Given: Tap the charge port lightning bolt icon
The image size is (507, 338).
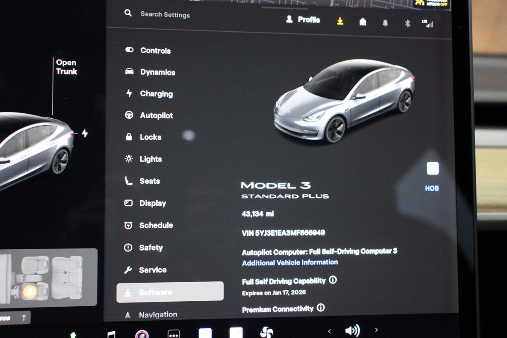Looking at the screenshot, I should pyautogui.click(x=84, y=134).
